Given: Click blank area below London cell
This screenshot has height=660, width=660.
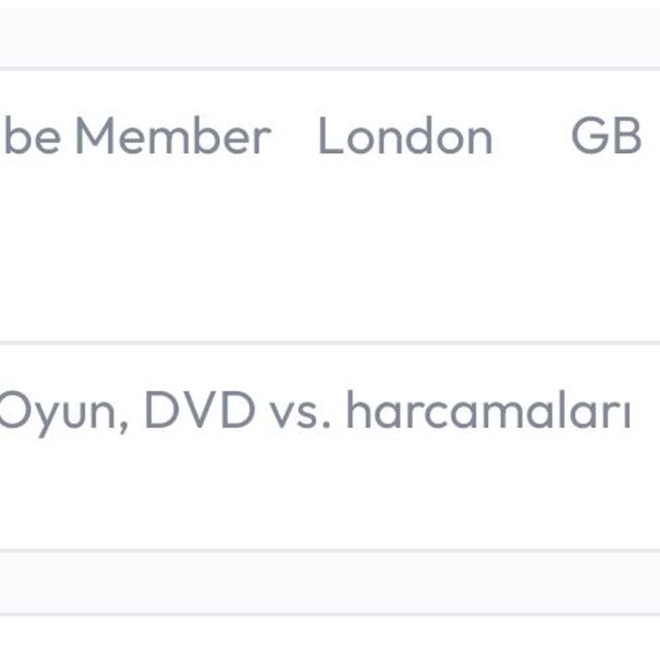Looking at the screenshot, I should click(405, 249).
